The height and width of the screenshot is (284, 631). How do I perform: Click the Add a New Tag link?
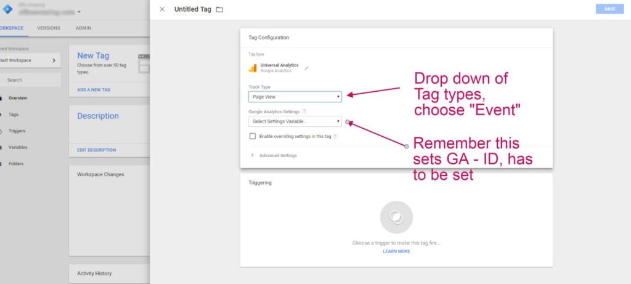click(94, 90)
